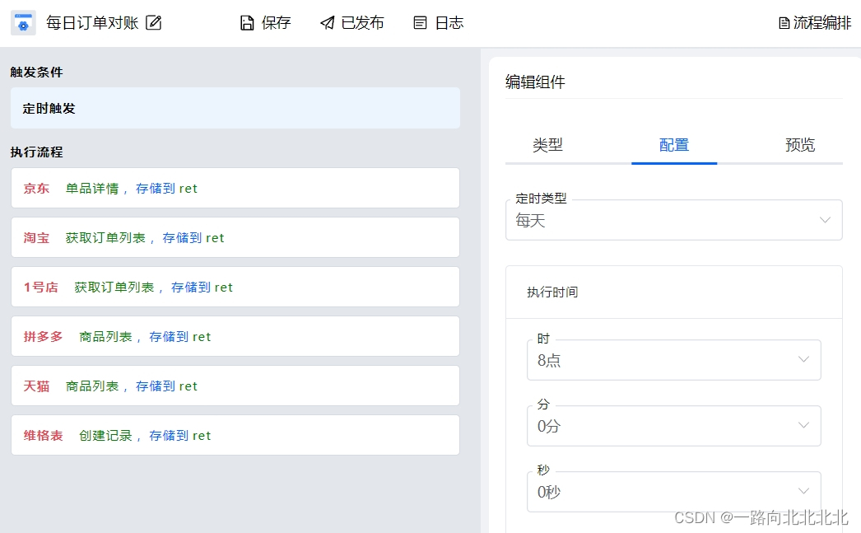Click 存储到 ret in the 京东 row
This screenshot has height=533, width=861.
click(x=166, y=189)
